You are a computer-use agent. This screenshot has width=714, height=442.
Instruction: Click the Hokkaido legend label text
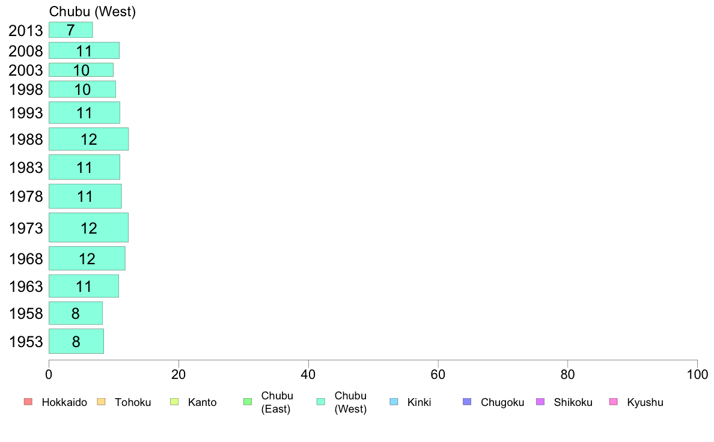pos(64,402)
